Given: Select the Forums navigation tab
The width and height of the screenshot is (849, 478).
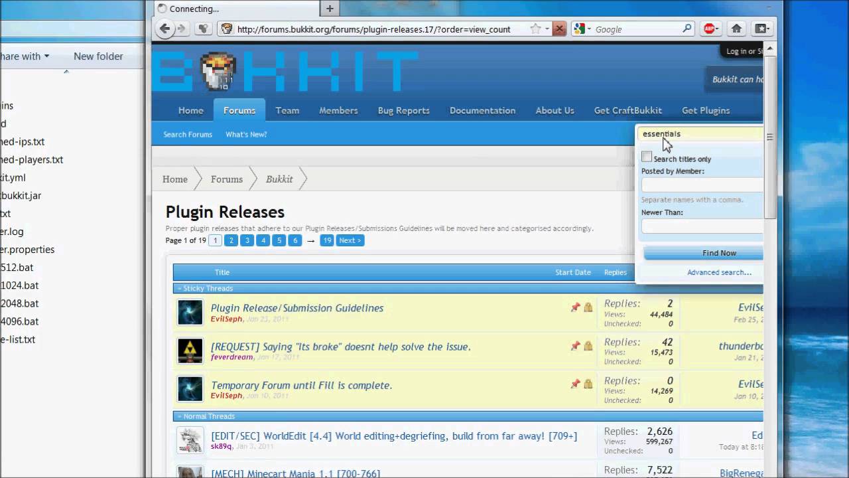Looking at the screenshot, I should (x=239, y=110).
